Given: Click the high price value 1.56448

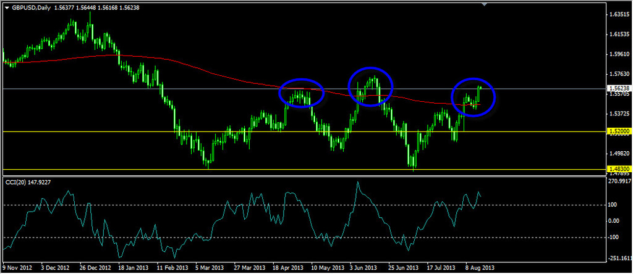Looking at the screenshot, I should coord(86,7).
